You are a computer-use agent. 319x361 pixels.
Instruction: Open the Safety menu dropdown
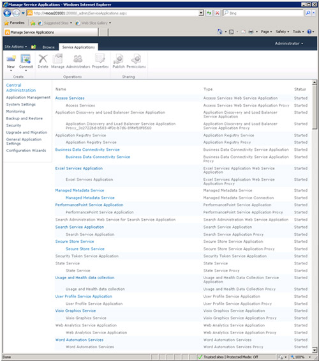(x=282, y=32)
